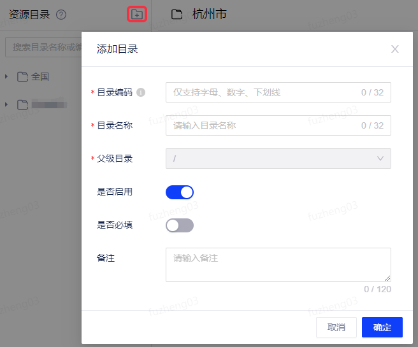Screen dimensions: 418x347
Task: Expand the blurred-name tree node arrow
Action: (x=6, y=104)
